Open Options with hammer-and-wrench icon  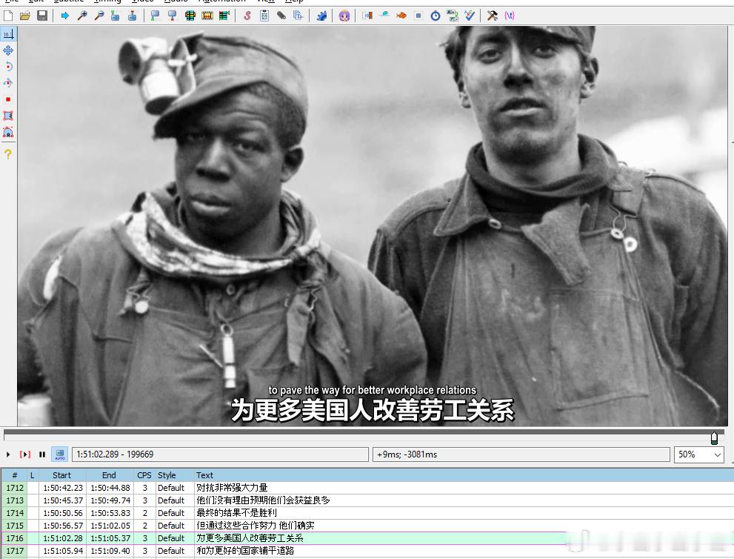click(x=492, y=16)
